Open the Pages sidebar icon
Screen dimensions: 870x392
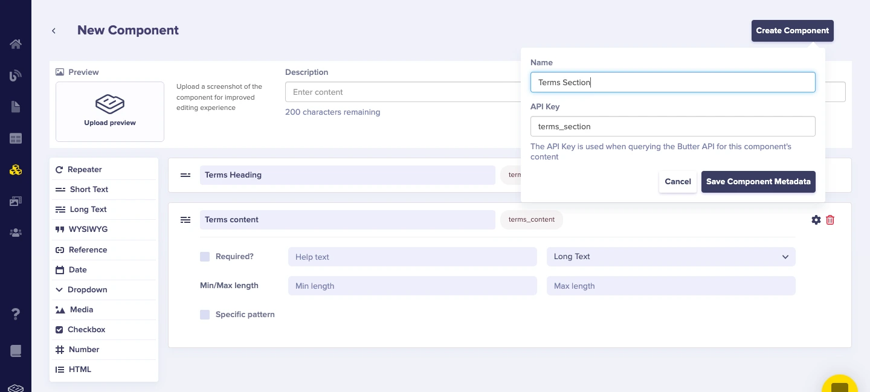click(16, 107)
